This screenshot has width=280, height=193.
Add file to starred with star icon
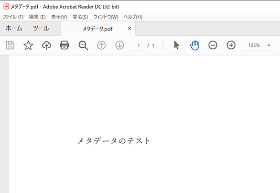tap(28, 45)
